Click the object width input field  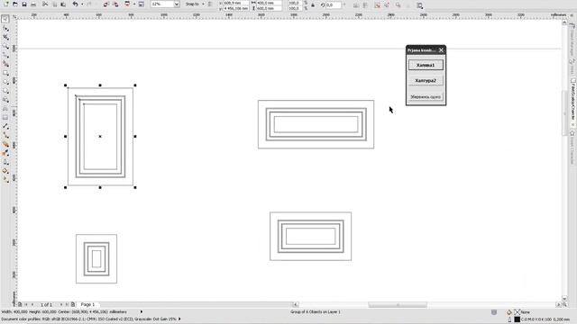tap(270, 3)
